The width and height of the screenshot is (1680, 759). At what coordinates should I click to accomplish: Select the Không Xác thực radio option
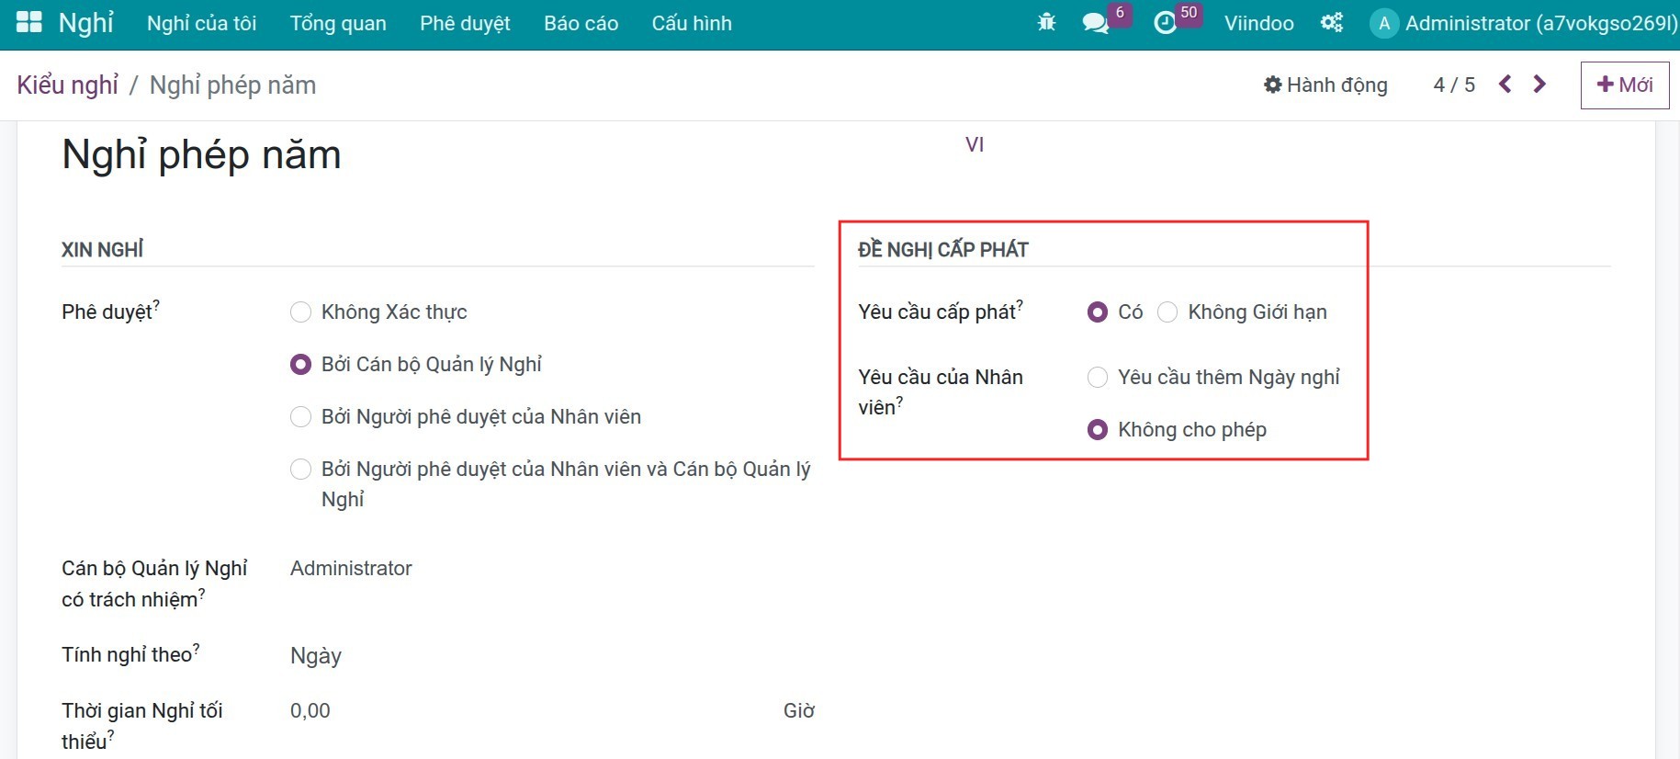300,312
